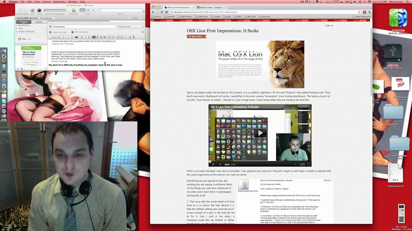Open Chrome's wrench menu
The image size is (412, 231).
pyautogui.click(x=370, y=12)
